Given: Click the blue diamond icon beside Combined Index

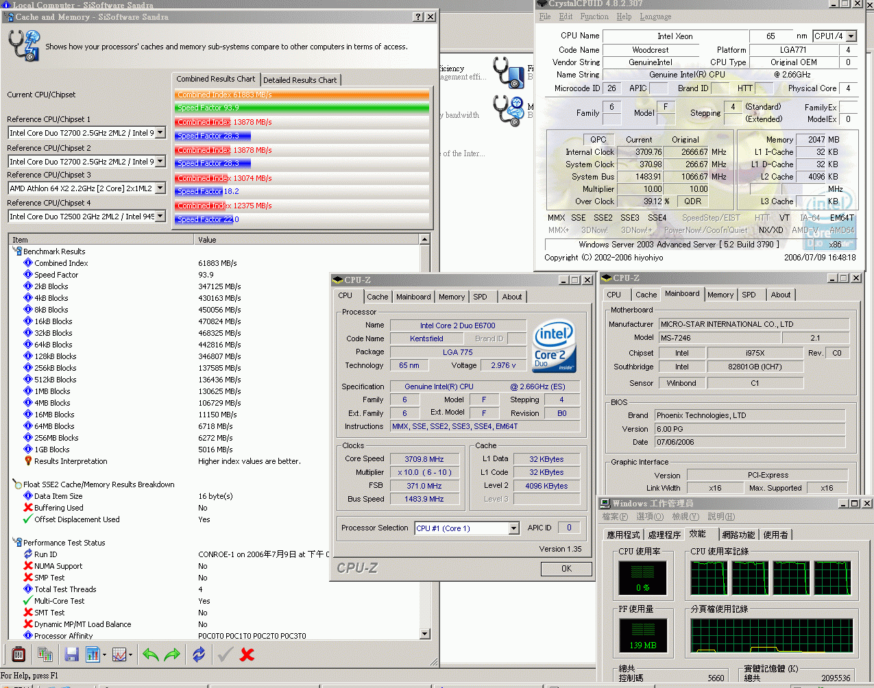Looking at the screenshot, I should [x=28, y=263].
